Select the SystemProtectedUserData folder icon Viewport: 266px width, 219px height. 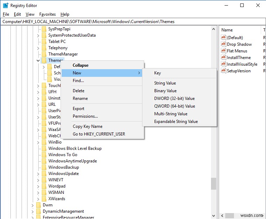click(x=44, y=35)
